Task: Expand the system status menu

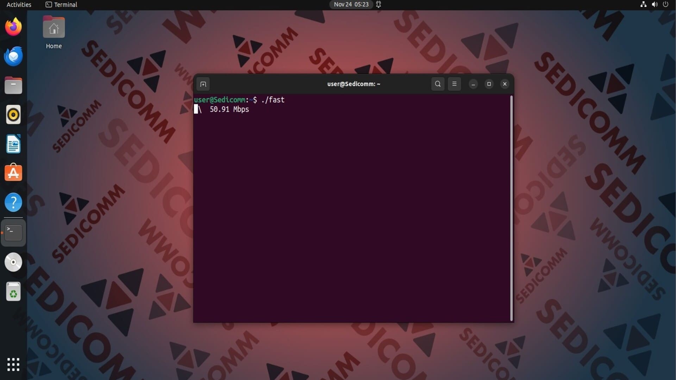Action: [654, 5]
